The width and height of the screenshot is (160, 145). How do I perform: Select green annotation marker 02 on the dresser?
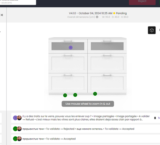click(x=95, y=94)
